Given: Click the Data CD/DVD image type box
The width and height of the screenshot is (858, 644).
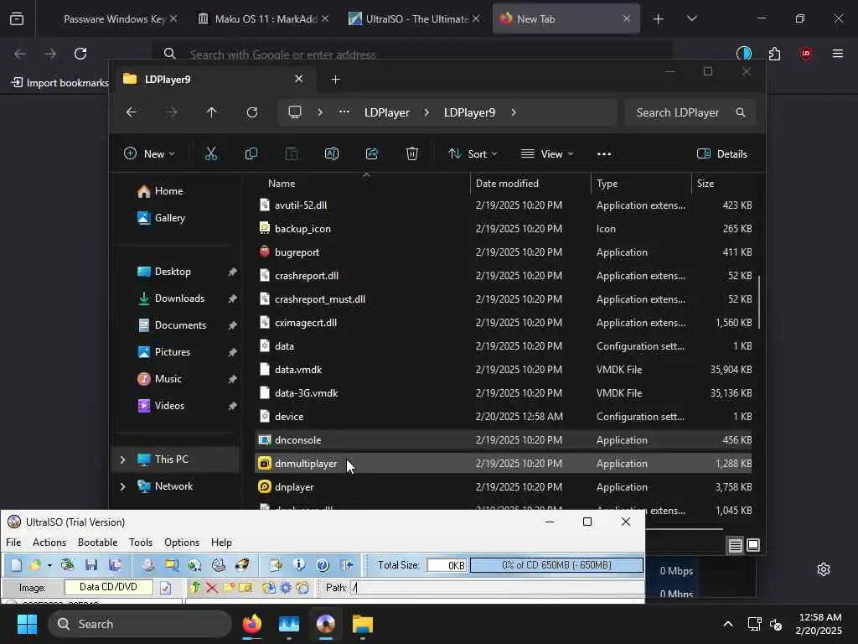Looking at the screenshot, I should [x=108, y=587].
